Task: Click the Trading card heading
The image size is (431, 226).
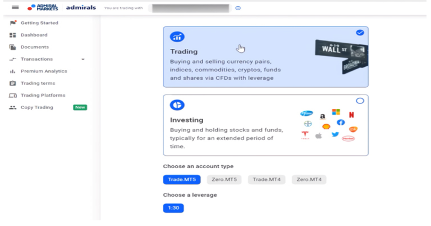Action: click(184, 52)
